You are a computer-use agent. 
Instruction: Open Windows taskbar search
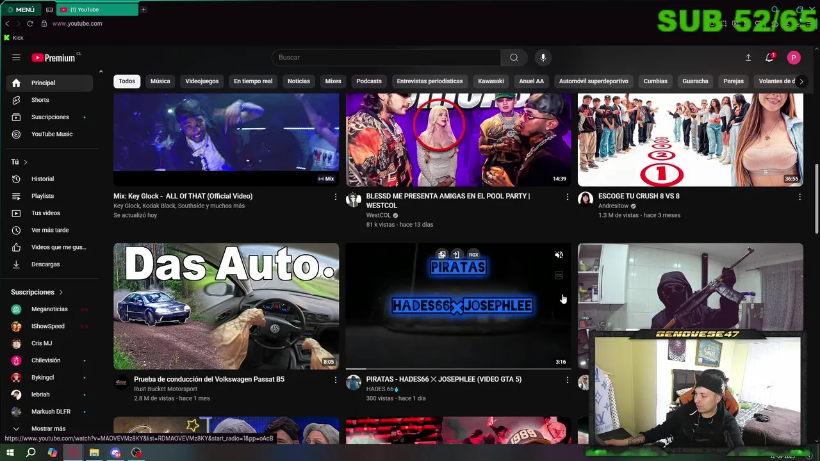(x=31, y=453)
